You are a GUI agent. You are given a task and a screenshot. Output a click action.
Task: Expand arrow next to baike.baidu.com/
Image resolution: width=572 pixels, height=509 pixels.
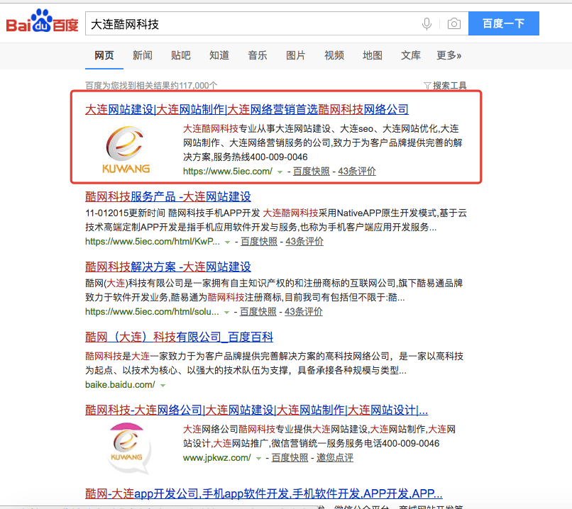pyautogui.click(x=163, y=386)
